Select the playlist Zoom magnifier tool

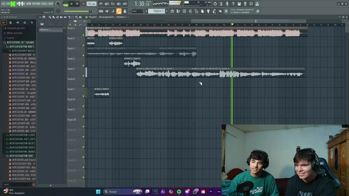[77, 17]
